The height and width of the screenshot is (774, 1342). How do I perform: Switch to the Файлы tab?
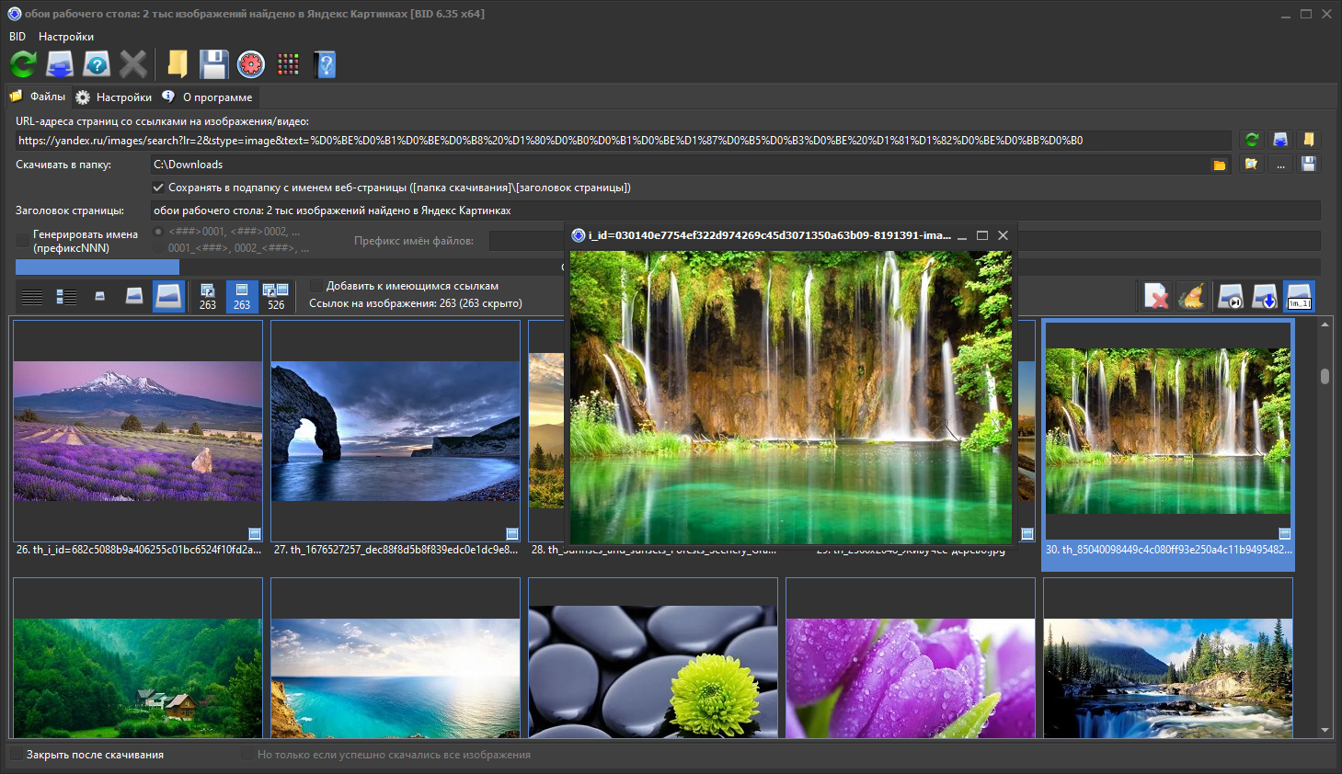[39, 97]
